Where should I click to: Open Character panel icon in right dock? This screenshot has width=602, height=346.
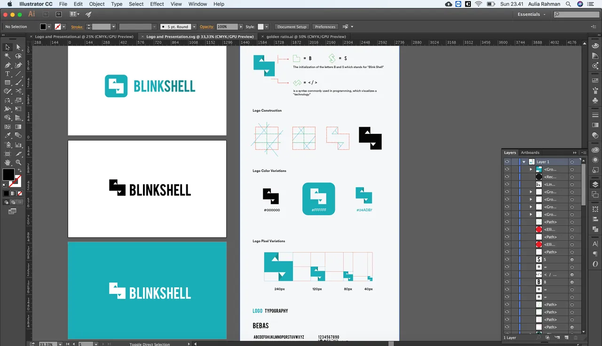pyautogui.click(x=595, y=244)
